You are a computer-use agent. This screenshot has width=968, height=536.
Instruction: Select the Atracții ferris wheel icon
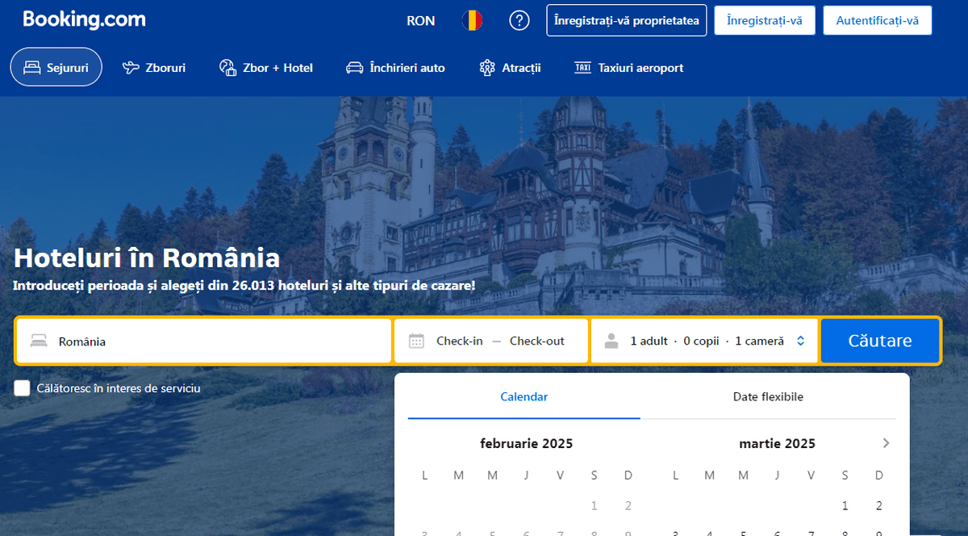click(x=486, y=68)
